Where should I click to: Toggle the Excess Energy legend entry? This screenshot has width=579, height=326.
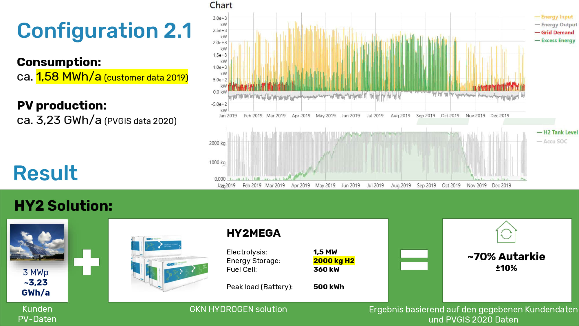click(555, 40)
